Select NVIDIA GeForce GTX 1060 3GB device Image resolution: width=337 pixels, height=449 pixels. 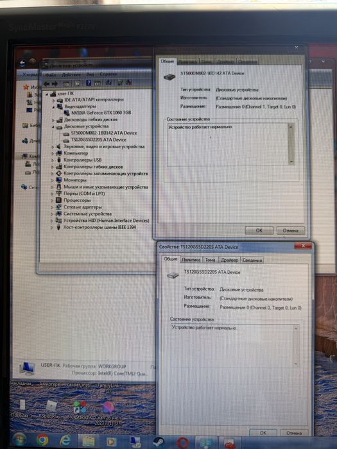[x=101, y=113]
